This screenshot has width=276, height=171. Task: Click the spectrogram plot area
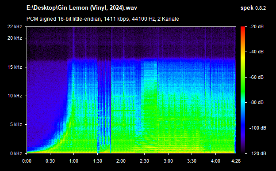[131, 90]
